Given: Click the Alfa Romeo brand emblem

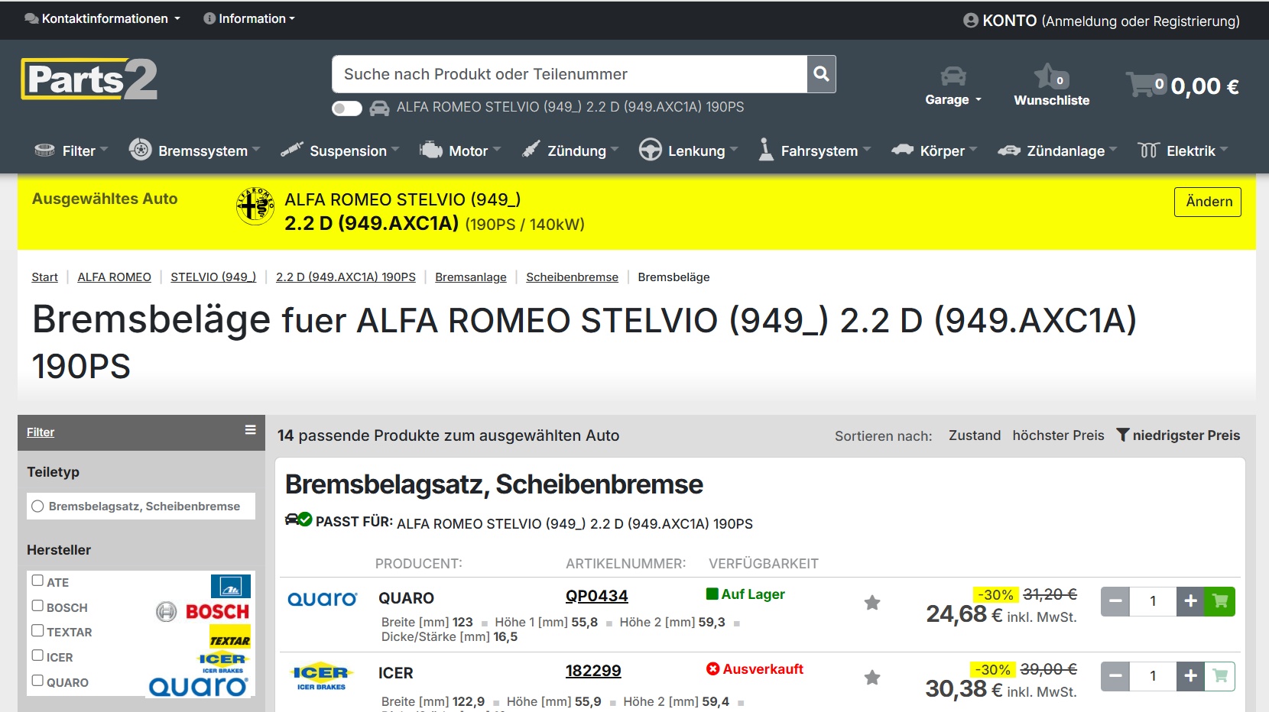Looking at the screenshot, I should 255,206.
